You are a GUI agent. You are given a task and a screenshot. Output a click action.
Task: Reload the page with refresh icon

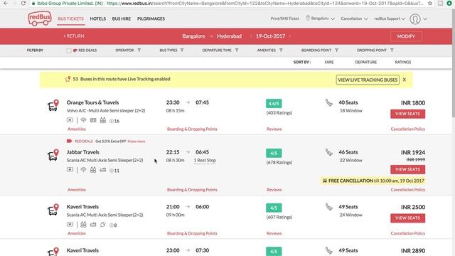click(x=23, y=3)
